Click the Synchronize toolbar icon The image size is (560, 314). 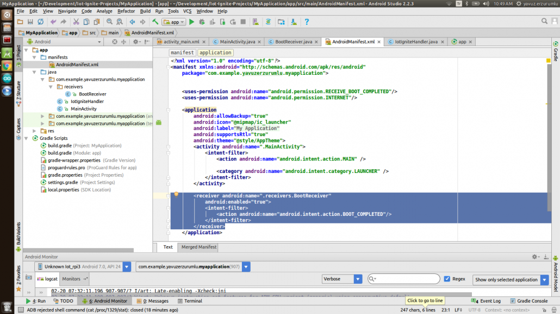(41, 22)
